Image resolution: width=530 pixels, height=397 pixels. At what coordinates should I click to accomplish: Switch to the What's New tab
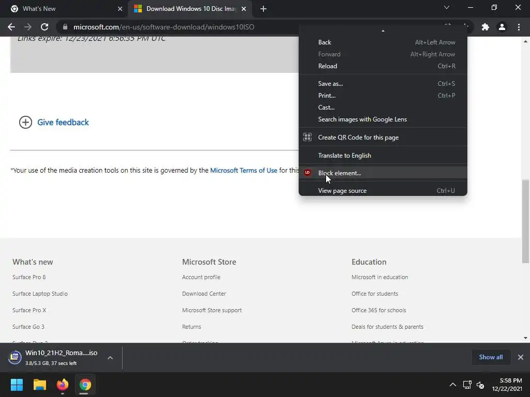click(64, 9)
